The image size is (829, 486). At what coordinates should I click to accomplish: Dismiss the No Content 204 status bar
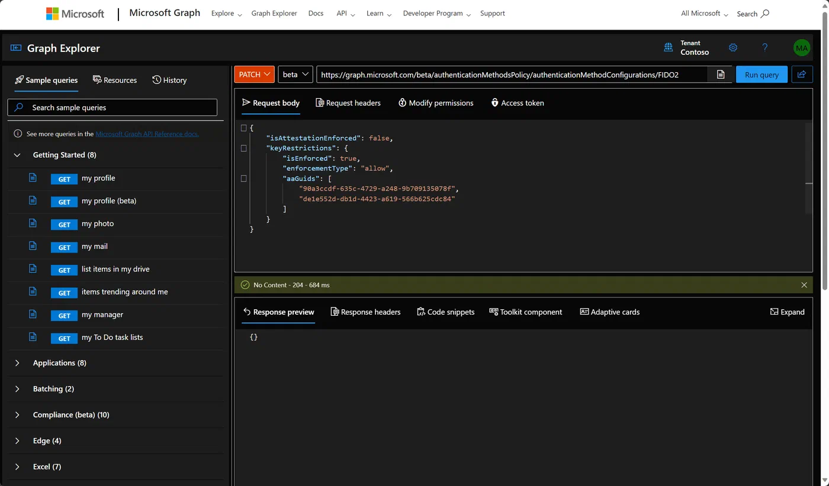(x=804, y=285)
